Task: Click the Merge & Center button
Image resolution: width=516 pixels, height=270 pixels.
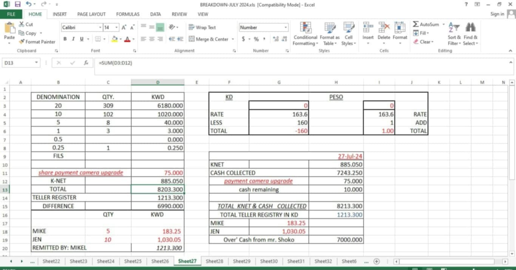Action: (209, 39)
